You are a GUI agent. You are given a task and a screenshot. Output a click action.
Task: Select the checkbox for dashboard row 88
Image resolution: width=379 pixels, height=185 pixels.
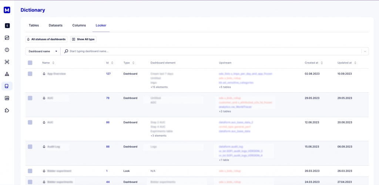(x=30, y=146)
